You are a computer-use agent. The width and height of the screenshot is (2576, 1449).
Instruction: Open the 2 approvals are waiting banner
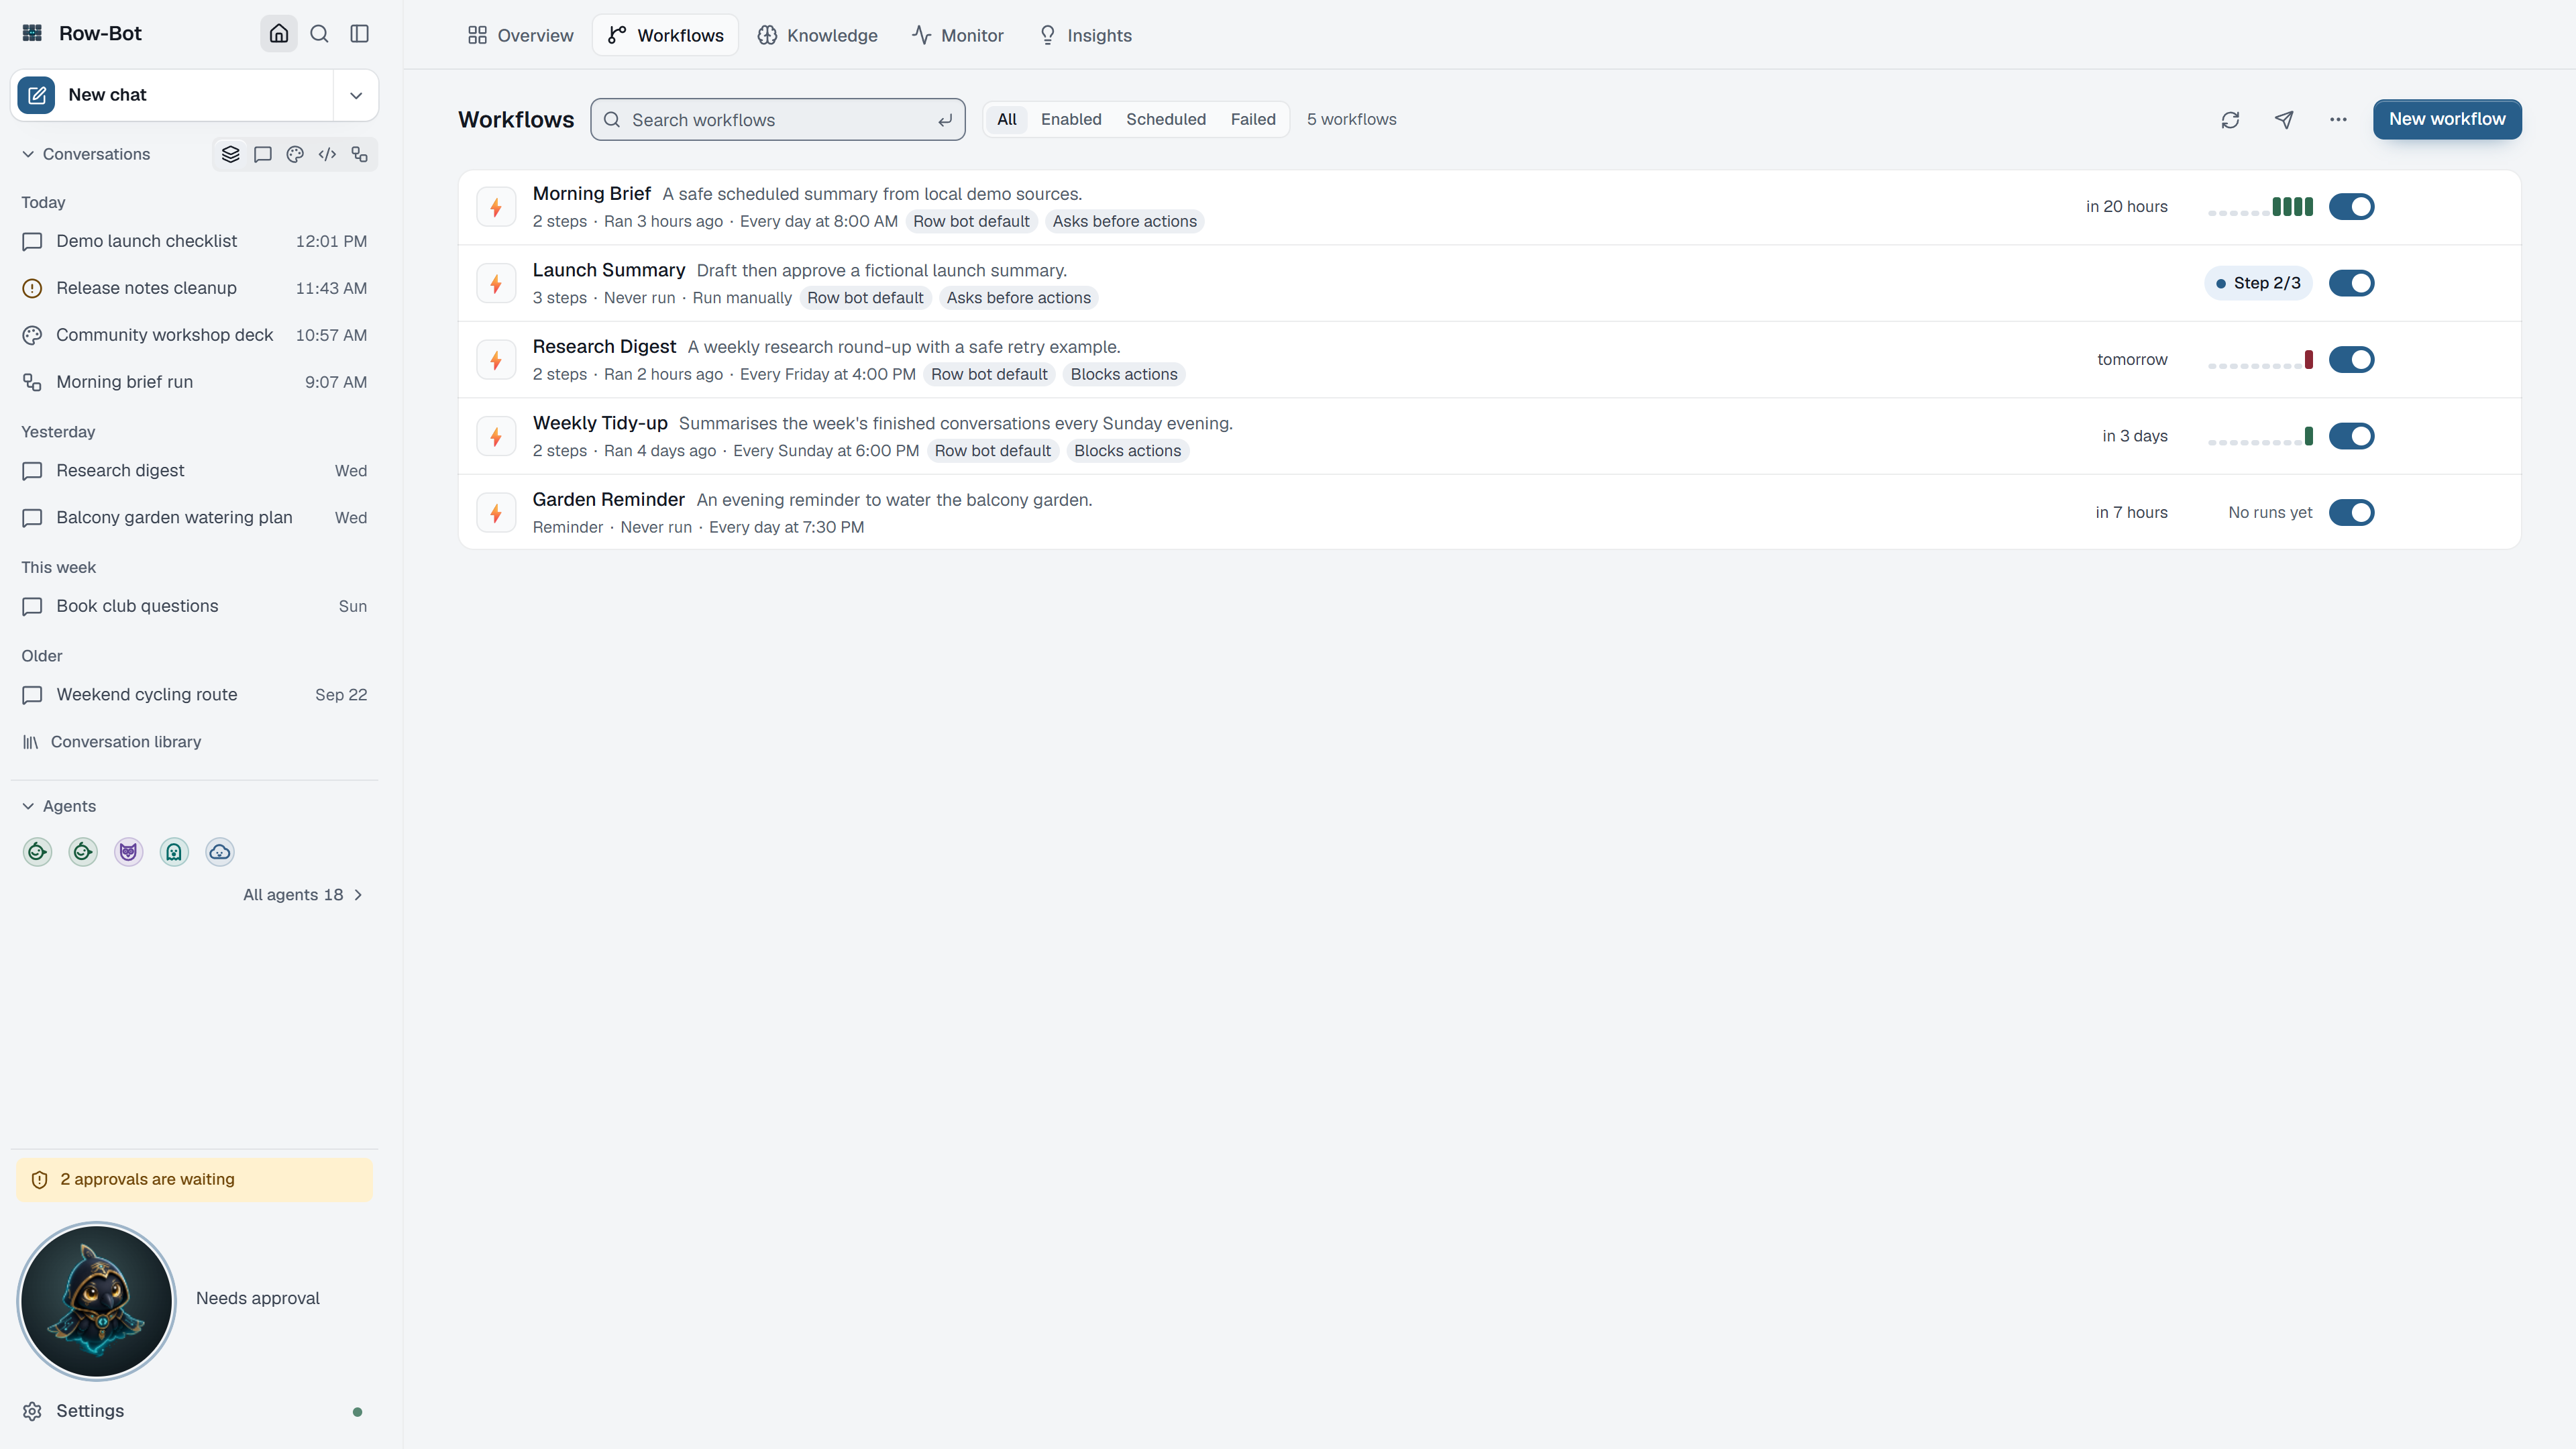[x=194, y=1180]
